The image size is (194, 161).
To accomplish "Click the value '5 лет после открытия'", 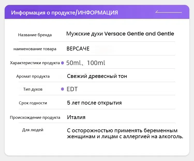I will (x=94, y=103).
